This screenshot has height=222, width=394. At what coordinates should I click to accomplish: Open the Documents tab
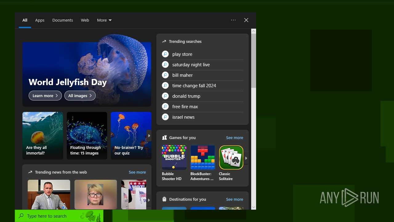tap(62, 20)
